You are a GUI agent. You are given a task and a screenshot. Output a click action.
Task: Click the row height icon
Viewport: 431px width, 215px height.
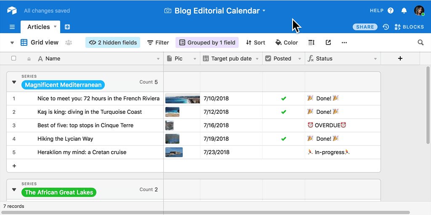311,42
